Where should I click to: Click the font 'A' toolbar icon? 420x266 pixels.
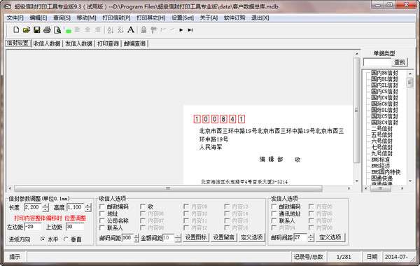tap(131, 29)
